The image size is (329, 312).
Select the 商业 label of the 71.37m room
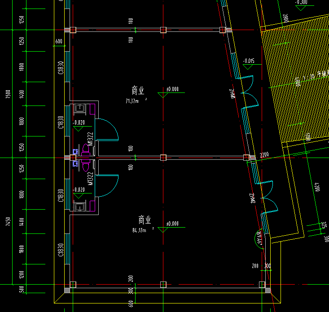pos(138,91)
